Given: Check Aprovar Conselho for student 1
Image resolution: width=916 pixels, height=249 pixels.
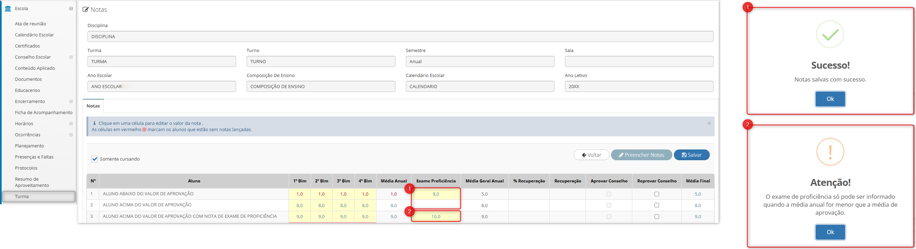Looking at the screenshot, I should (x=609, y=194).
